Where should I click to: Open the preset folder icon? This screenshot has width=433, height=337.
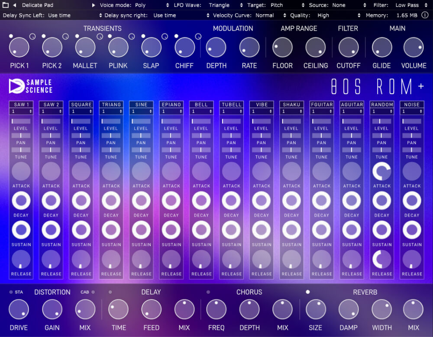pyautogui.click(x=6, y=5)
